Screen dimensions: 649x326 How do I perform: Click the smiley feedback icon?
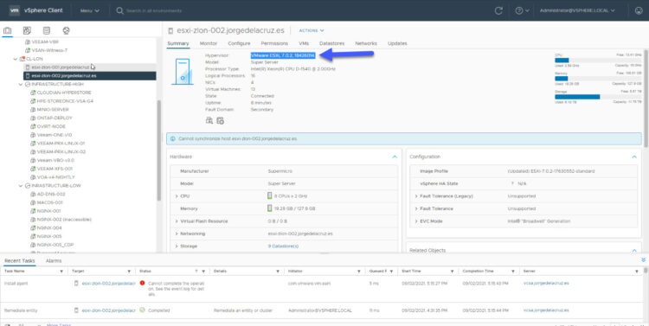(x=639, y=10)
